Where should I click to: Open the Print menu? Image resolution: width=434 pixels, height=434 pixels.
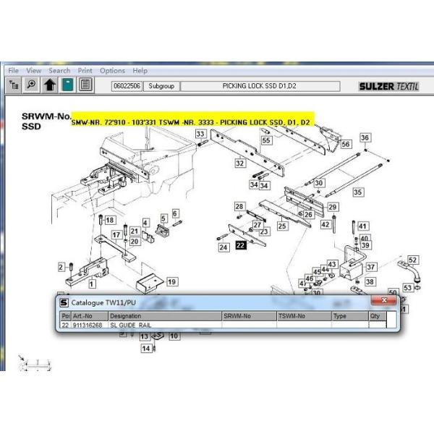point(85,71)
